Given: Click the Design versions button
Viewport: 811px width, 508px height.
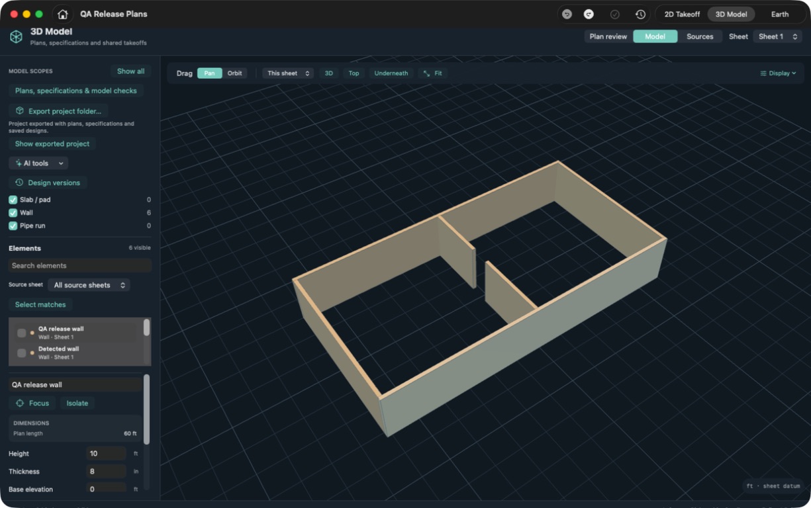Looking at the screenshot, I should pos(48,183).
